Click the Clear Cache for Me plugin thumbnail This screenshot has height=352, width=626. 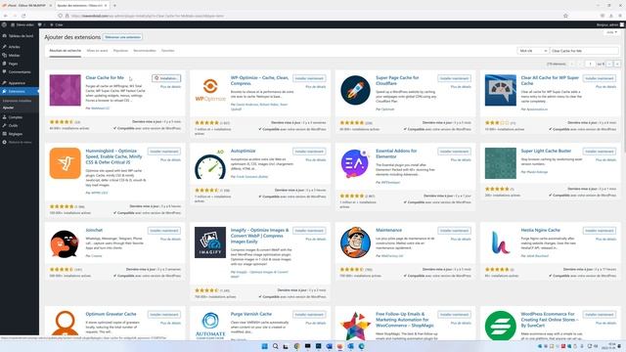click(66, 90)
